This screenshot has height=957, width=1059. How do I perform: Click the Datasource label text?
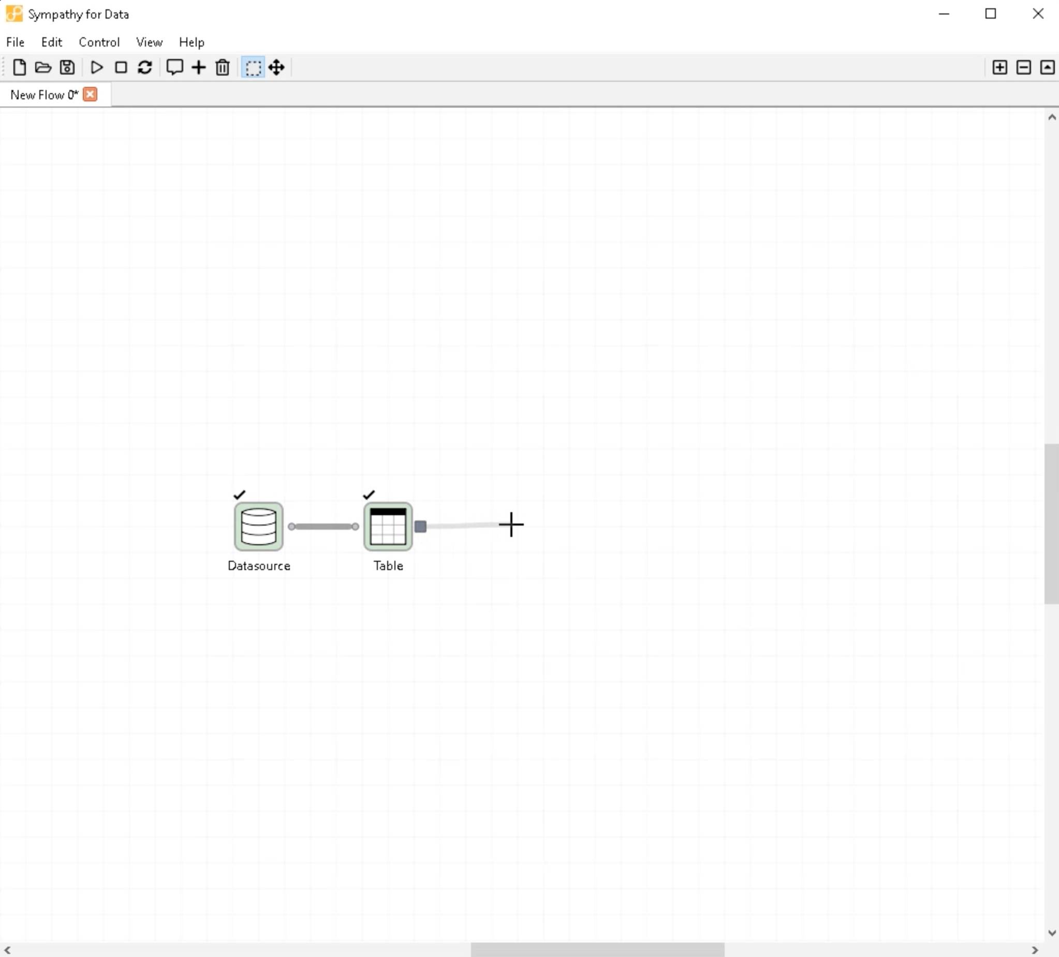click(x=259, y=566)
